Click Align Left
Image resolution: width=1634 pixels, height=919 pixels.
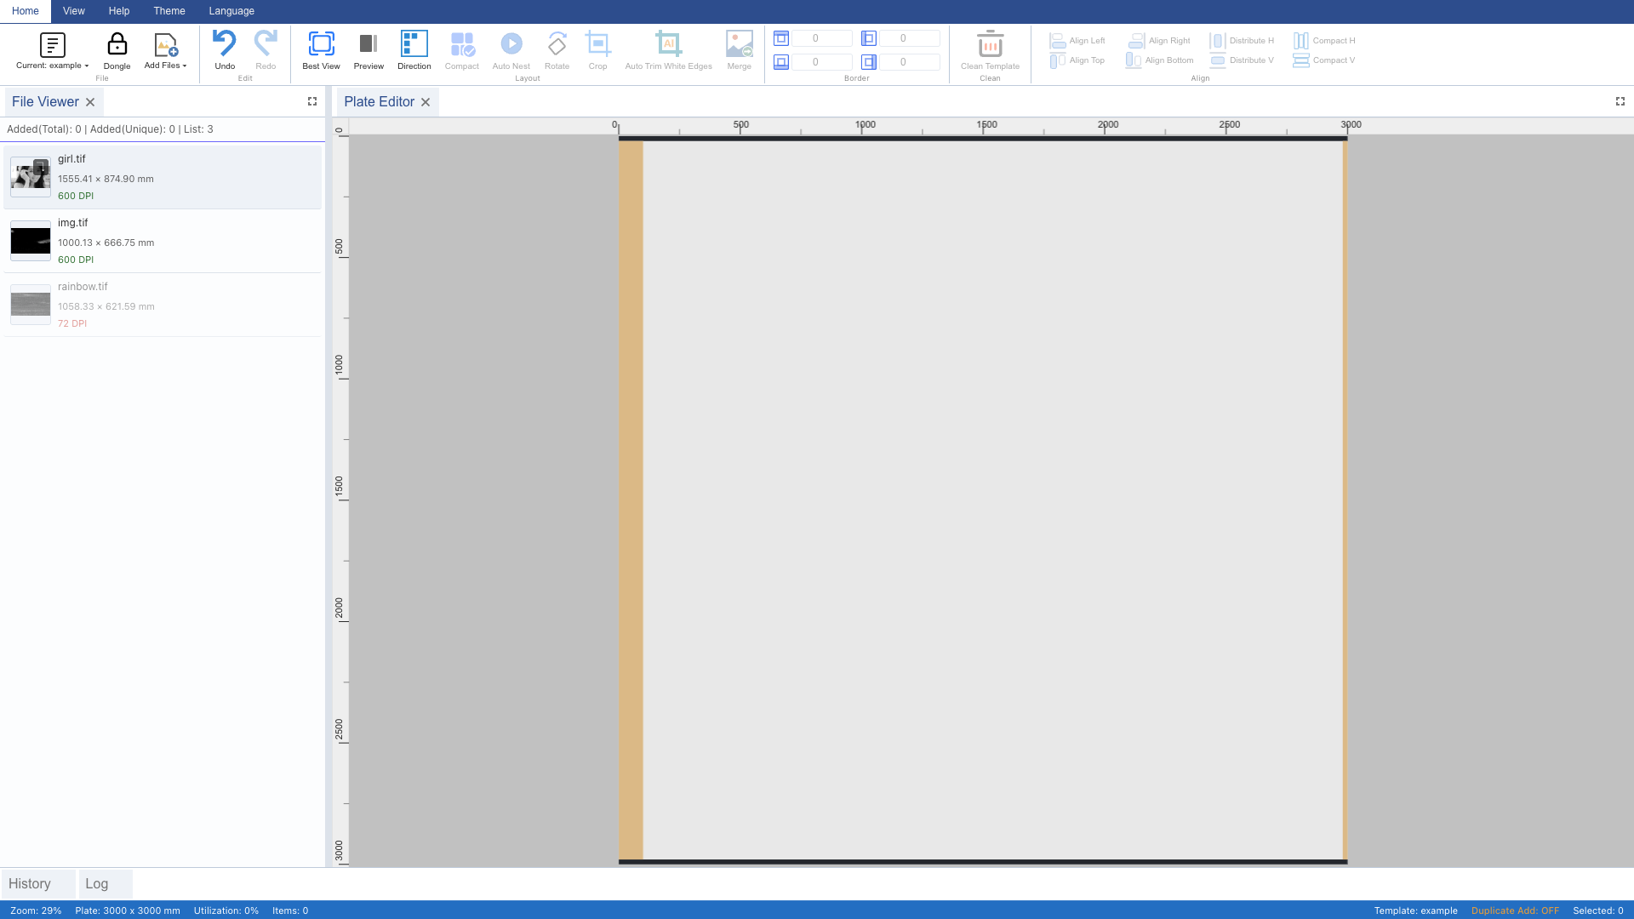[x=1077, y=41]
